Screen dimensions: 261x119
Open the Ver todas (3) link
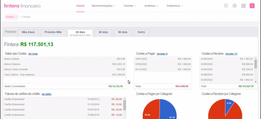[x=162, y=54]
